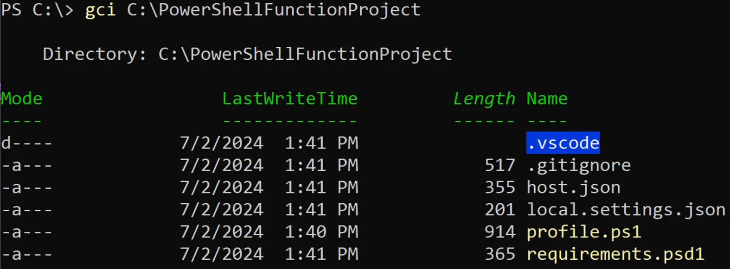Image resolution: width=730 pixels, height=269 pixels.
Task: Click the .gitignore file name
Action: [579, 165]
